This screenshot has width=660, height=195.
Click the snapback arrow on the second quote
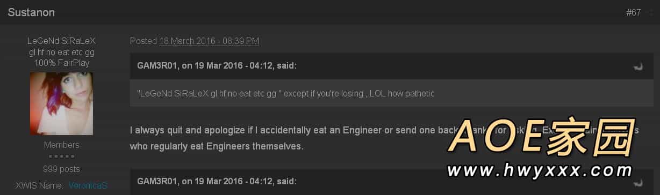pos(639,182)
